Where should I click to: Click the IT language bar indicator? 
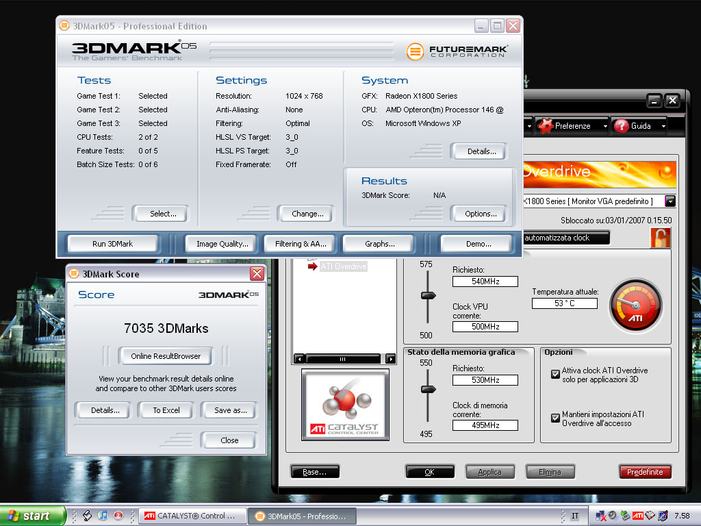tap(575, 516)
